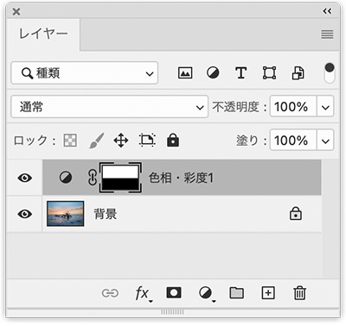Create a new layer plus icon

point(268,293)
